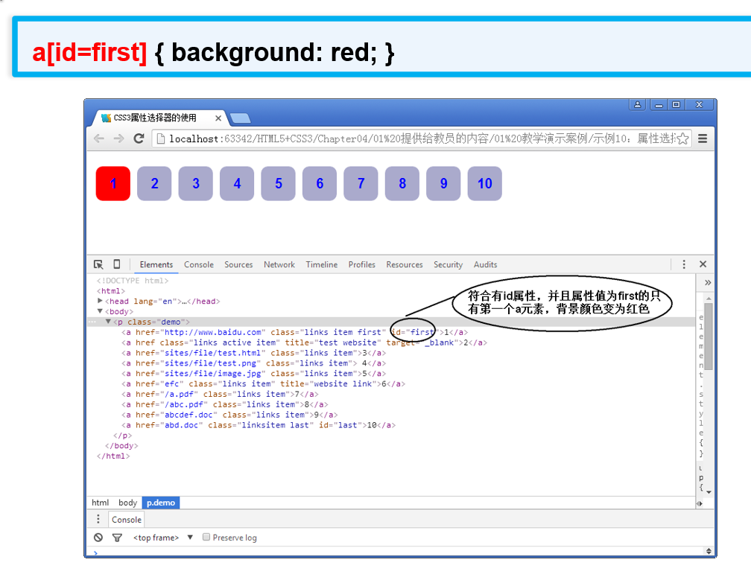This screenshot has height=577, width=751.
Task: Open the Audits tab
Action: (485, 264)
